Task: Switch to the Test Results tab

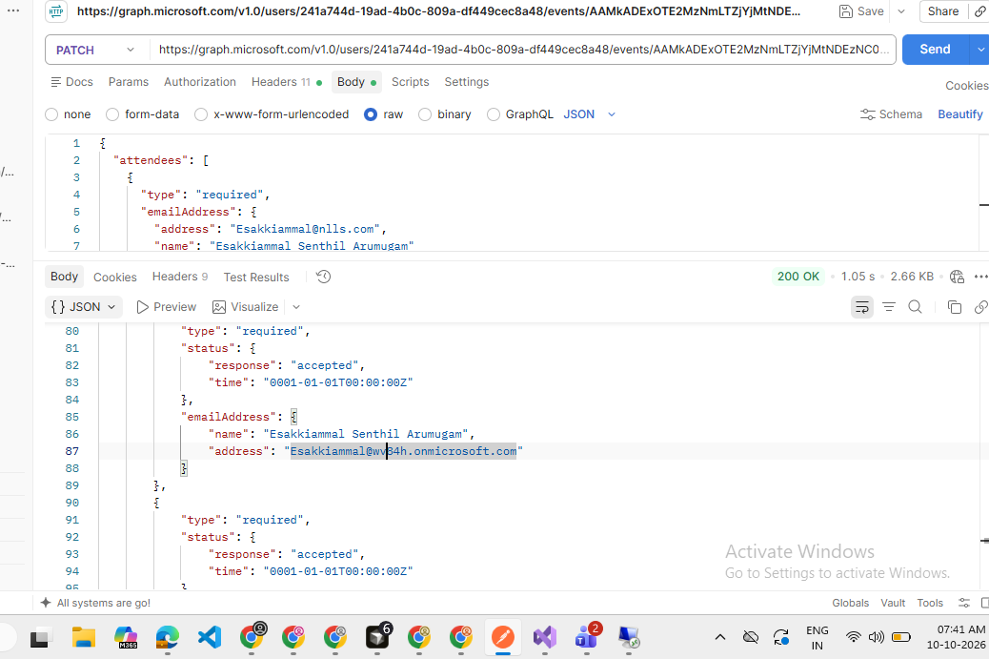Action: pos(256,278)
